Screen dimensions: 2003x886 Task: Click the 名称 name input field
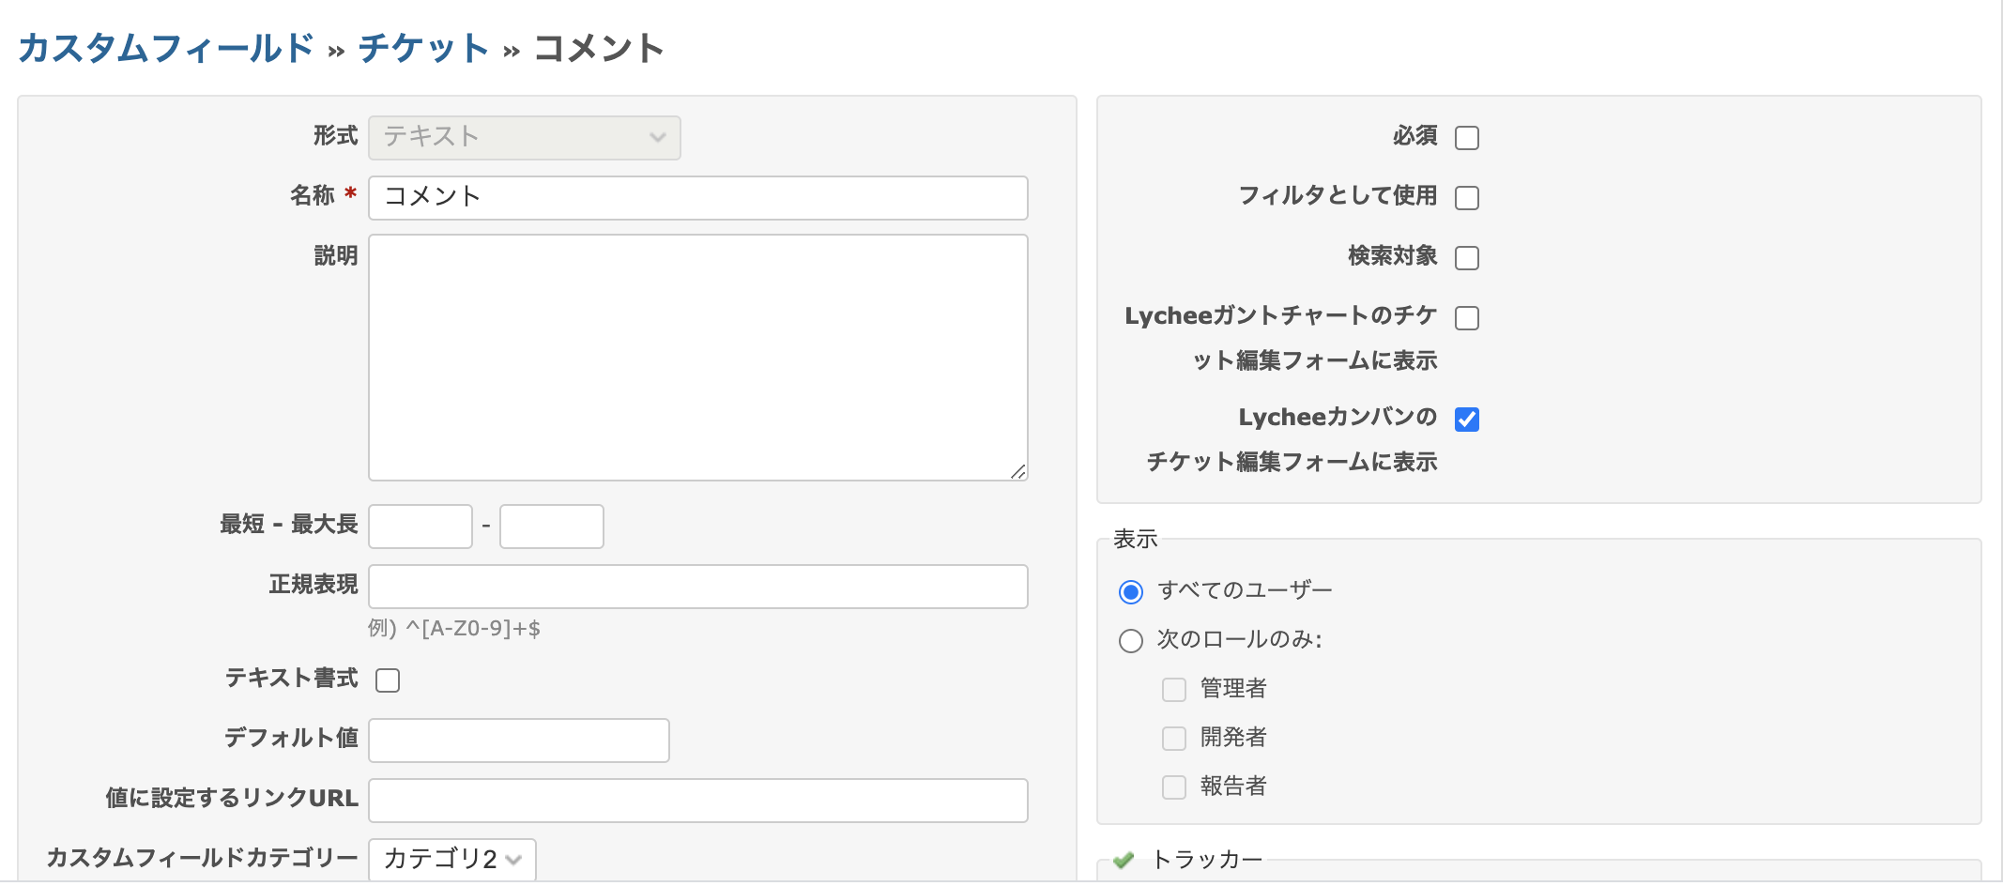pos(697,198)
